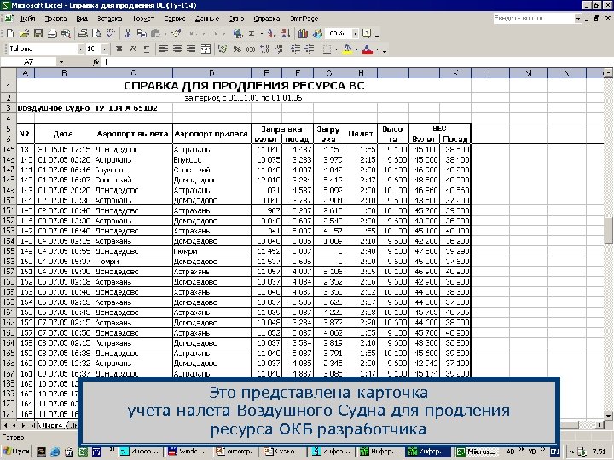Select column A header
This screenshot has height=460, width=614.
[x=26, y=72]
